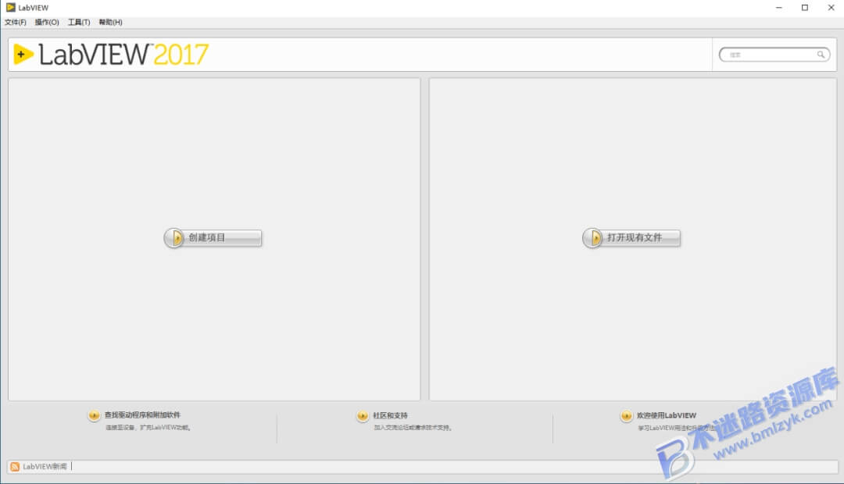This screenshot has width=844, height=484.
Task: Close the LabVIEW window
Action: [831, 8]
